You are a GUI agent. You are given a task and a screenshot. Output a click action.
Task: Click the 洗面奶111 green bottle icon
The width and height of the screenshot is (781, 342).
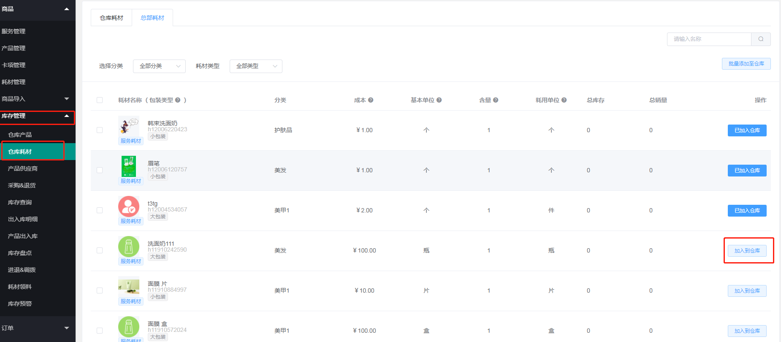point(128,246)
